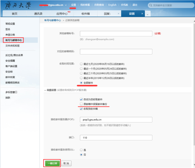Expand the account email dropdown arrow
The height and width of the screenshot is (168, 195).
tap(66, 5)
